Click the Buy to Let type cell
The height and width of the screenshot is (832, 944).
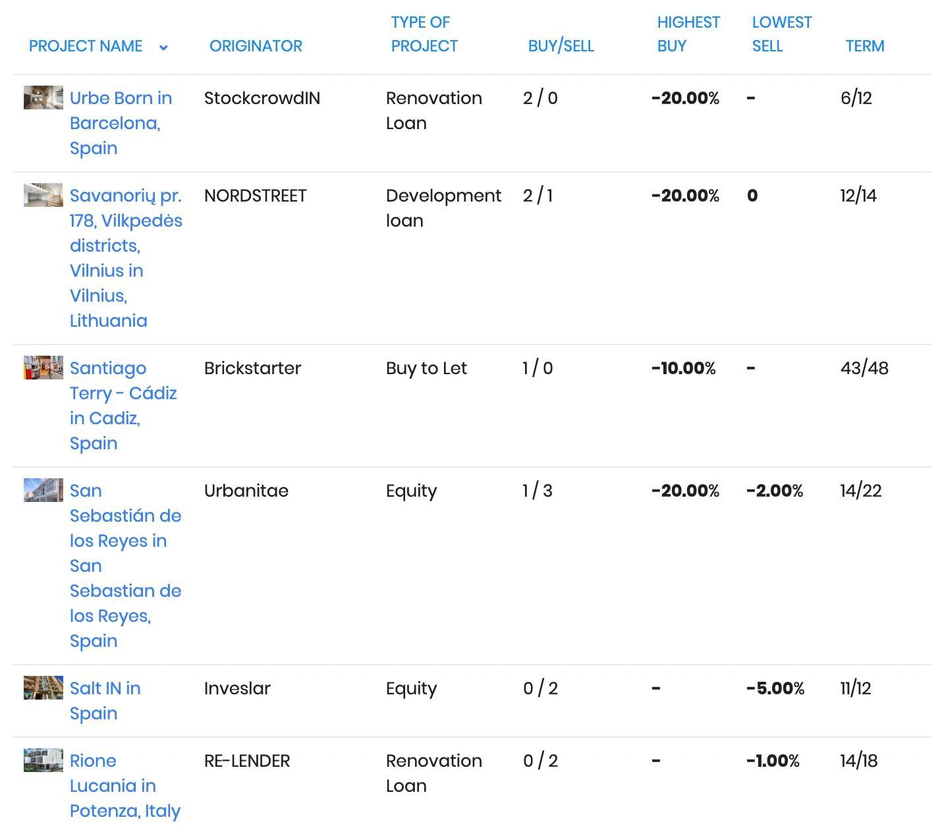(426, 368)
